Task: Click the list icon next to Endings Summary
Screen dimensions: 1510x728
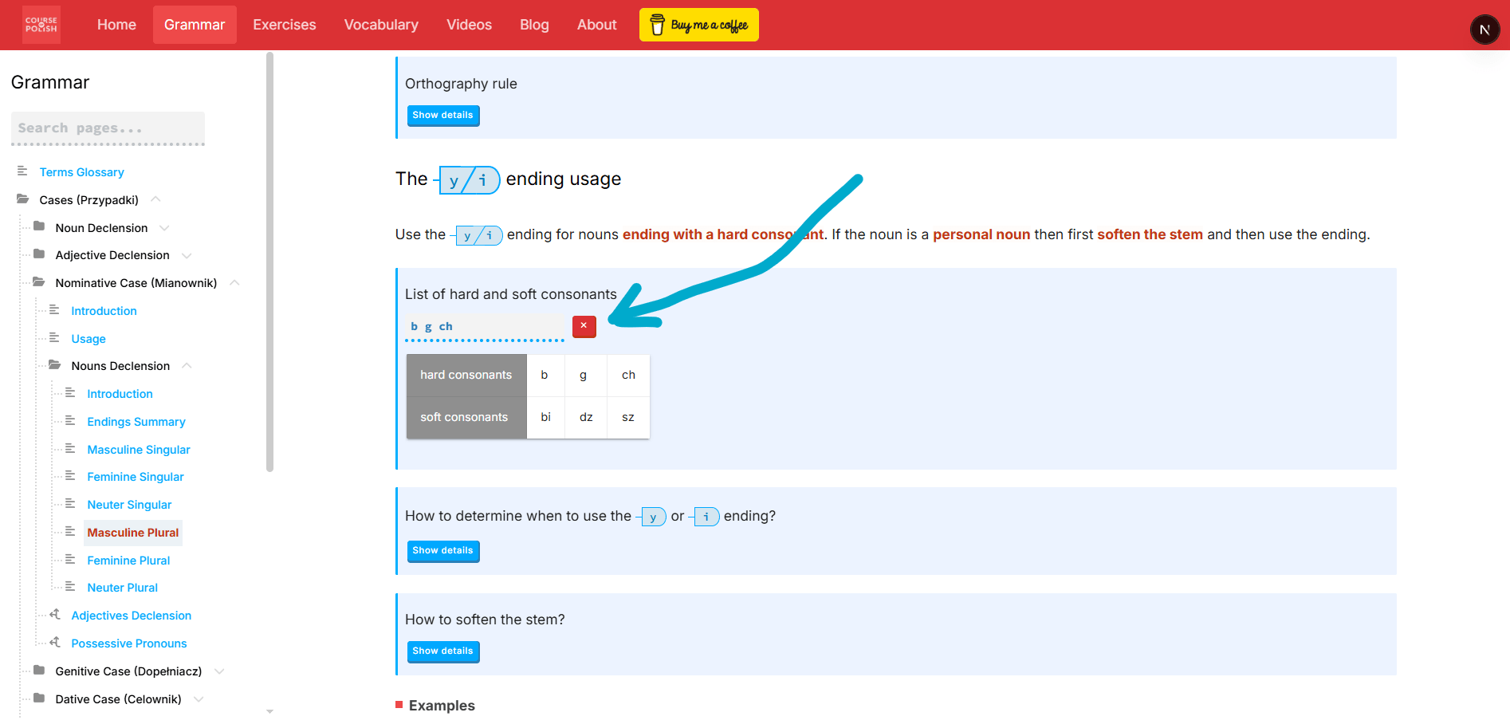Action: pos(70,421)
